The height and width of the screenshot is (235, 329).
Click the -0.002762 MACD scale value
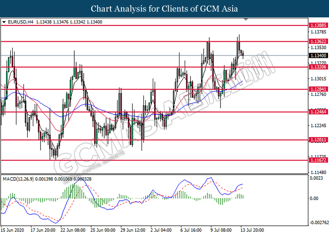[x=318, y=223]
